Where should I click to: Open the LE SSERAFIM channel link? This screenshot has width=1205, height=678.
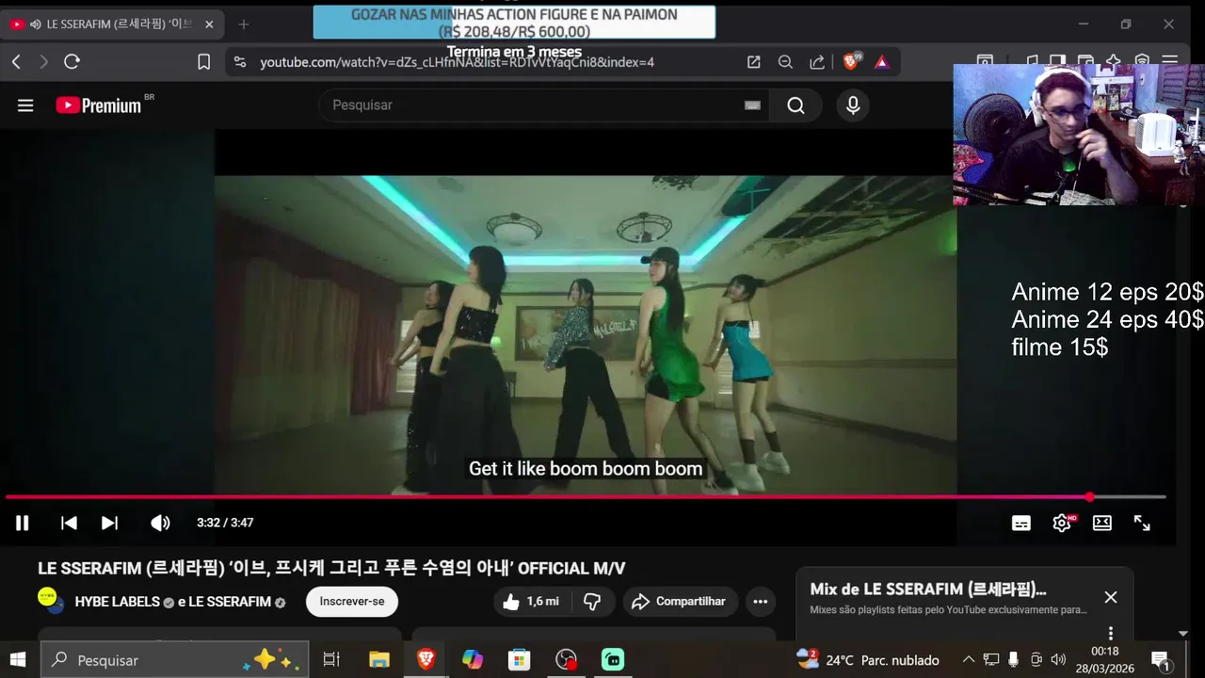pyautogui.click(x=230, y=601)
